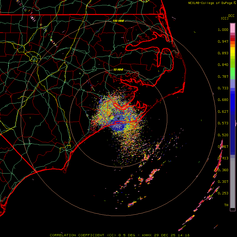Viewport: 237px width, 237px height.
Task: Click the 100 NMI range ring label
Action: (x=118, y=21)
